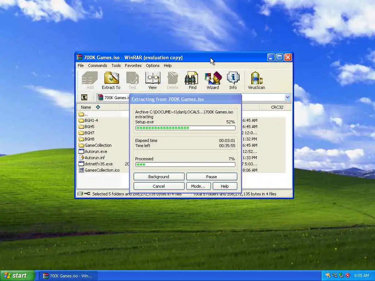Image resolution: width=375 pixels, height=281 pixels.
Task: Select the BGH7 folder
Action: pyautogui.click(x=86, y=133)
